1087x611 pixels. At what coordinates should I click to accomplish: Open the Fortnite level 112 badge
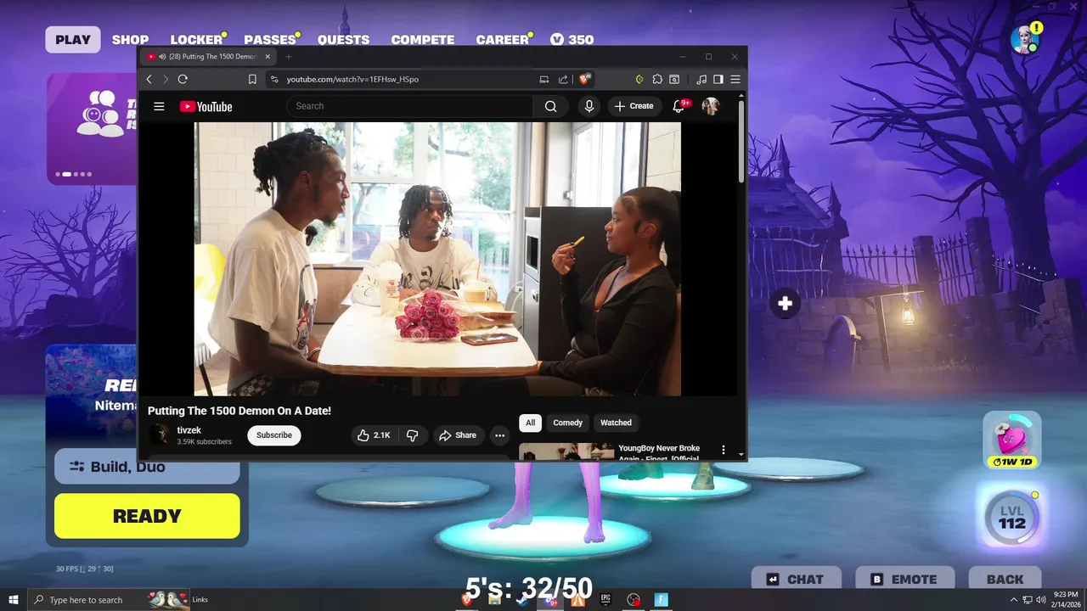[1011, 516]
